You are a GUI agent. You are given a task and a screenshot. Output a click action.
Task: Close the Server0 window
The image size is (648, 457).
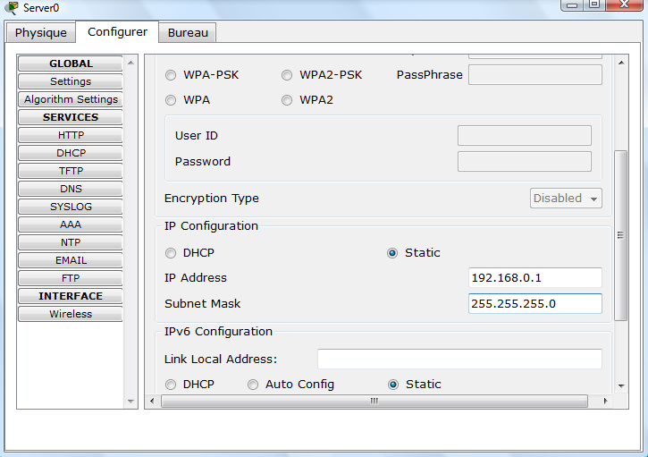[x=624, y=5]
